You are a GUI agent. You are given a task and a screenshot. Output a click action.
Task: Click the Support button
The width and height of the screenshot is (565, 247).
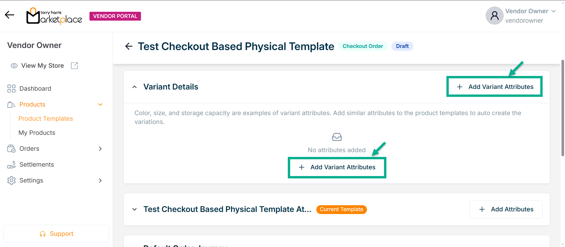point(56,234)
